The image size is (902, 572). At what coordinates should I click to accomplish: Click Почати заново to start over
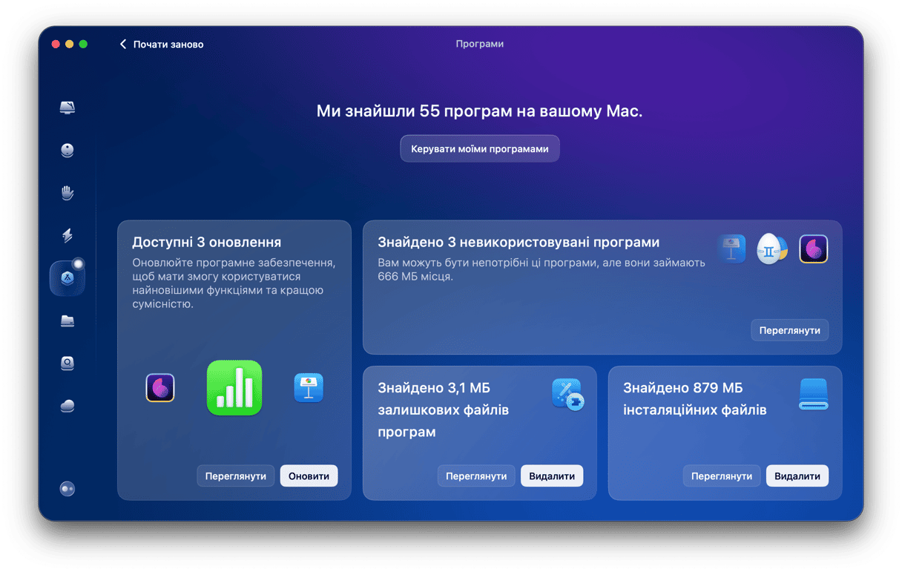pos(168,45)
